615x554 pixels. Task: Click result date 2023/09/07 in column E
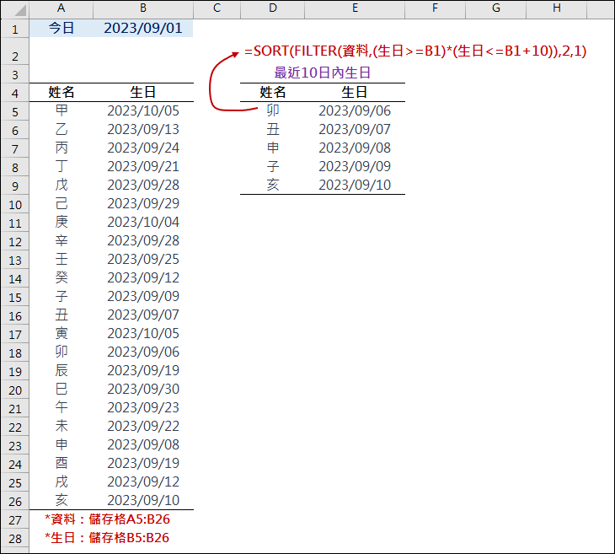click(355, 129)
